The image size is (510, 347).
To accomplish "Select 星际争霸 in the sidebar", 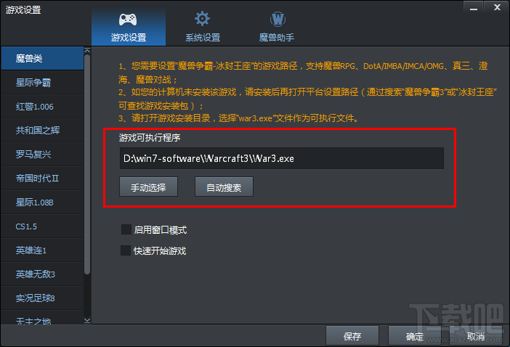I will [x=42, y=83].
